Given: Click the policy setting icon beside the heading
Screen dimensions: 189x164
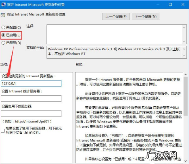Looking at the screenshot, I should 3,15.
